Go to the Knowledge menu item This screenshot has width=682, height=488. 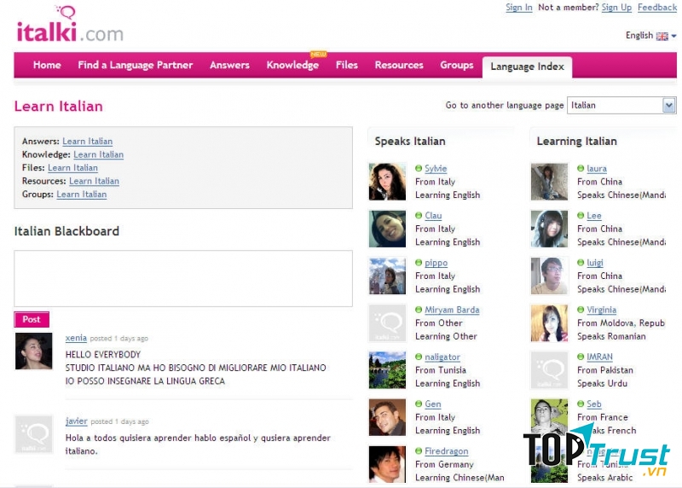click(292, 65)
